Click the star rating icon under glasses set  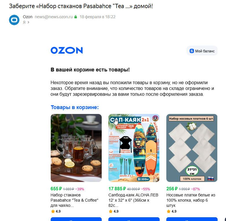click(53, 211)
